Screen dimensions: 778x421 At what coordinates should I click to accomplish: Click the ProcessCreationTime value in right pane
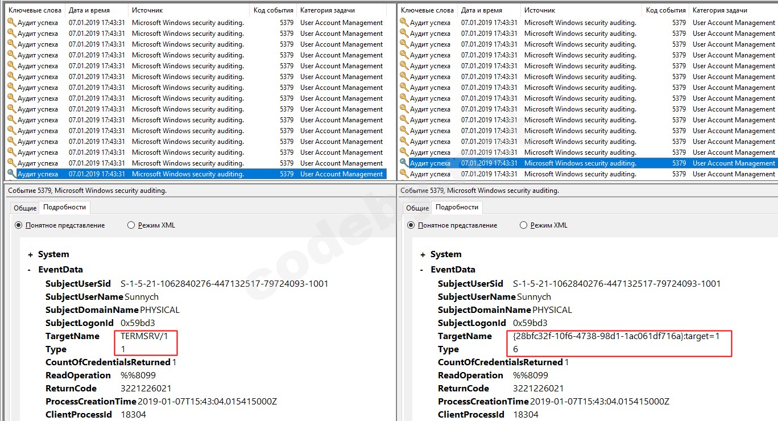pyautogui.click(x=599, y=402)
